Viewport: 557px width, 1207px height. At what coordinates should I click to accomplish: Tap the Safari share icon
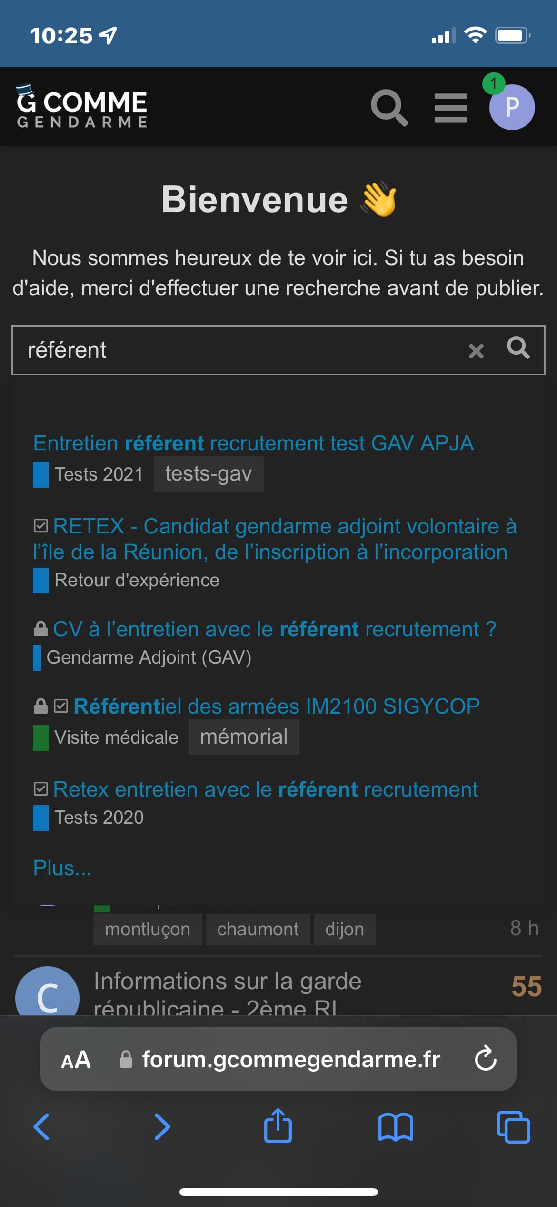[x=278, y=1127]
